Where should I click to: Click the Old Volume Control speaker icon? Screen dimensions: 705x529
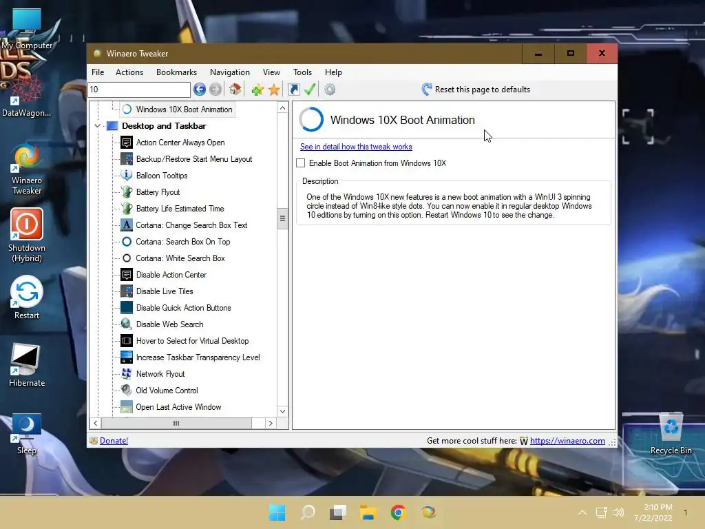(127, 391)
